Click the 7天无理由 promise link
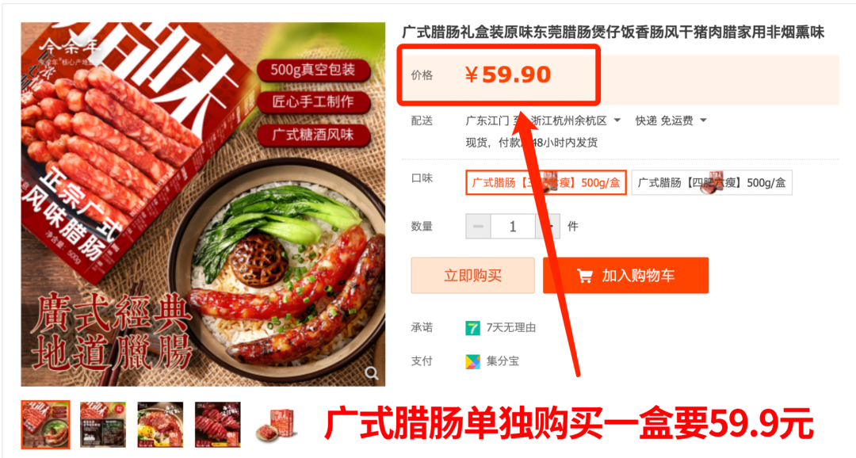The height and width of the screenshot is (458, 856). pyautogui.click(x=511, y=328)
